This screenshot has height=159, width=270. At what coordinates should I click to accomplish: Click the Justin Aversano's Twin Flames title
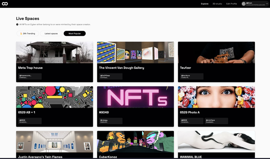pos(40,157)
